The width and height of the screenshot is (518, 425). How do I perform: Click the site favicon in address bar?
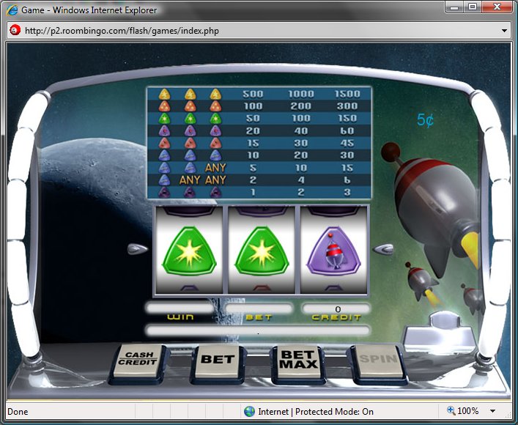[x=15, y=30]
